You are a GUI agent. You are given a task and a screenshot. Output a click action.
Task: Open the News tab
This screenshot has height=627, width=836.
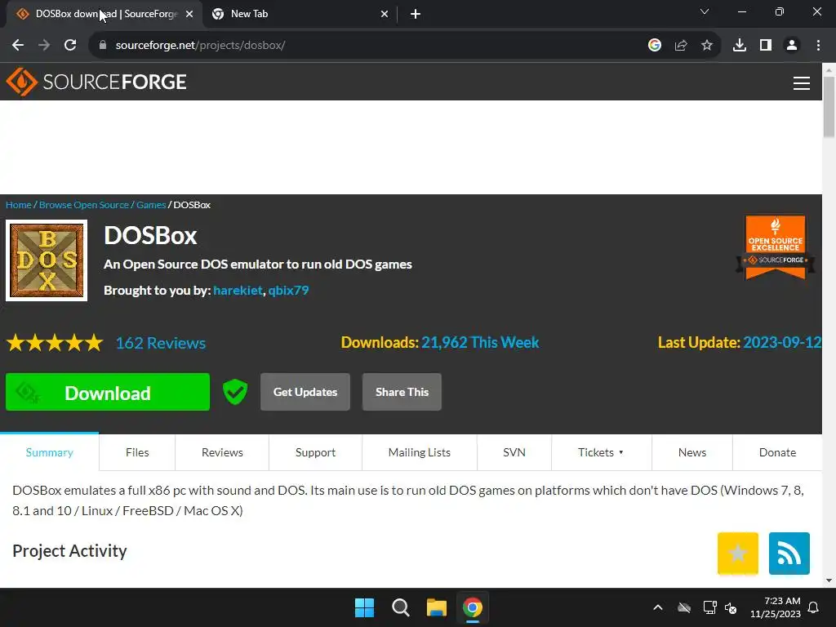(x=692, y=452)
